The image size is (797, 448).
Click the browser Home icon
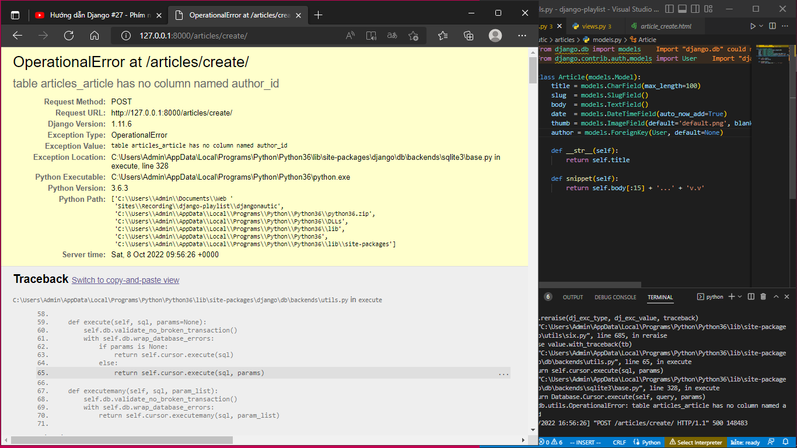(95, 36)
